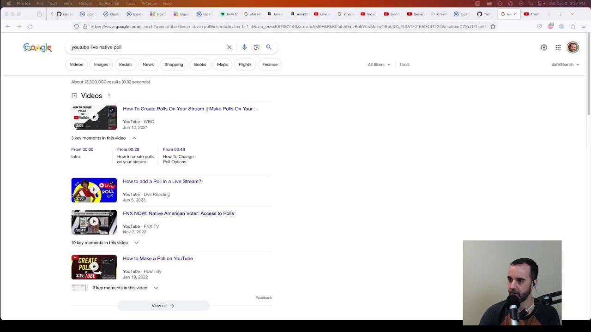Screen dimensions: 591x332
Task: Select the News filter chip
Action: [x=148, y=65]
